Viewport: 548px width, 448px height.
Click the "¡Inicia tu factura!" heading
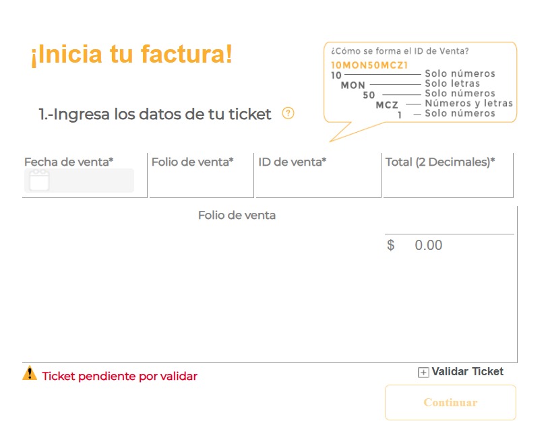point(131,54)
